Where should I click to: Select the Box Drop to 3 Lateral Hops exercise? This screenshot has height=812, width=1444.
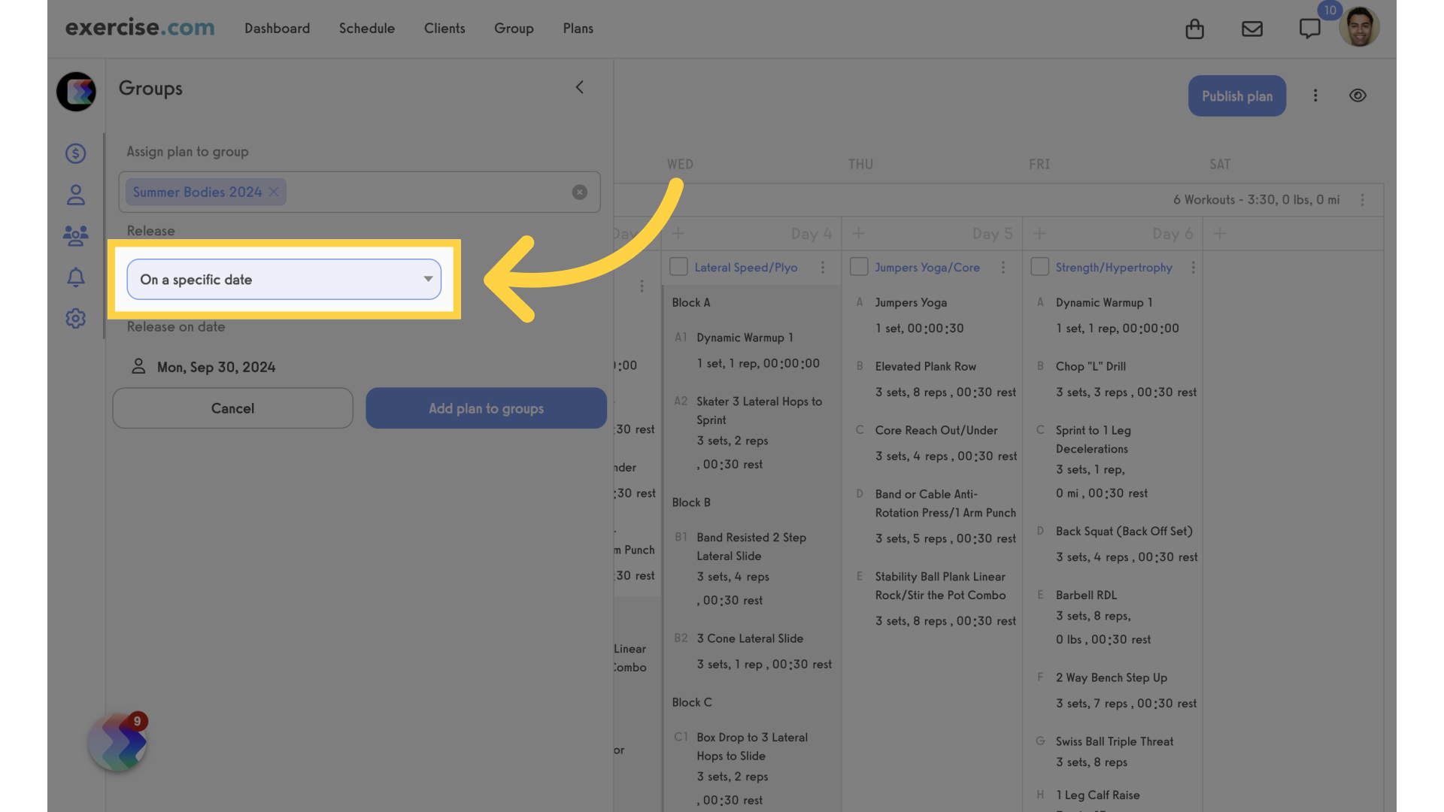point(751,747)
